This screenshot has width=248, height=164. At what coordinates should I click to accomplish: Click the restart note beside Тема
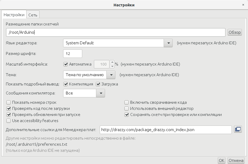[x=149, y=75]
